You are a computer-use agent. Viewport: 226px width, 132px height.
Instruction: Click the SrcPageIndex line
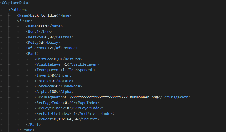(67, 103)
